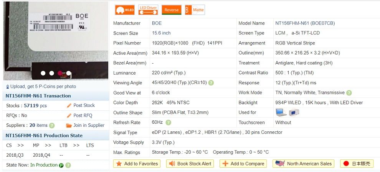Open Work Mode help question mark
Screen dimensions: 380x172
tap(349, 93)
